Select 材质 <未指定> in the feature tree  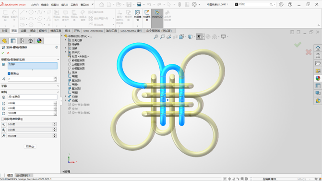click(x=80, y=56)
